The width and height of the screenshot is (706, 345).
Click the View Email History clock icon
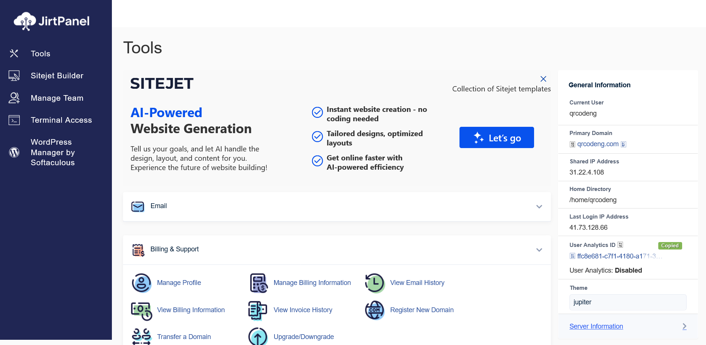[x=375, y=283]
